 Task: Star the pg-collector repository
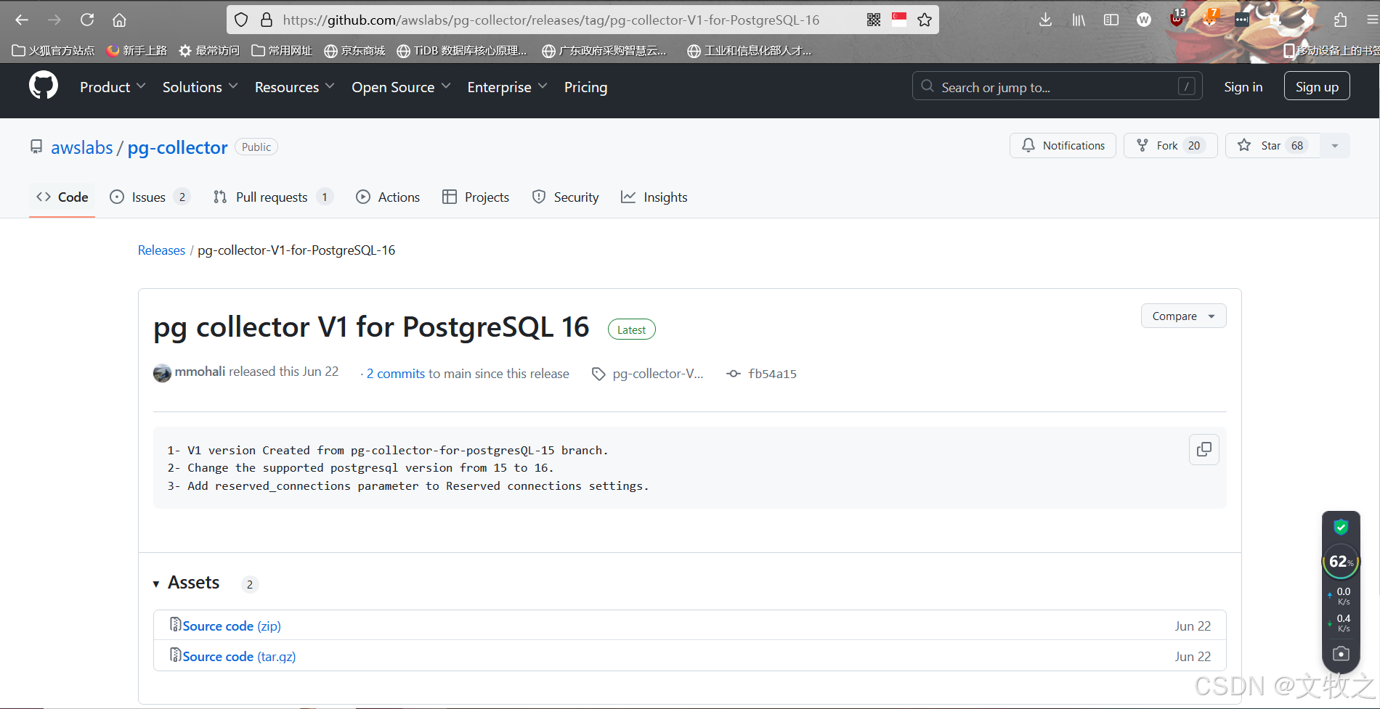pyautogui.click(x=1273, y=146)
